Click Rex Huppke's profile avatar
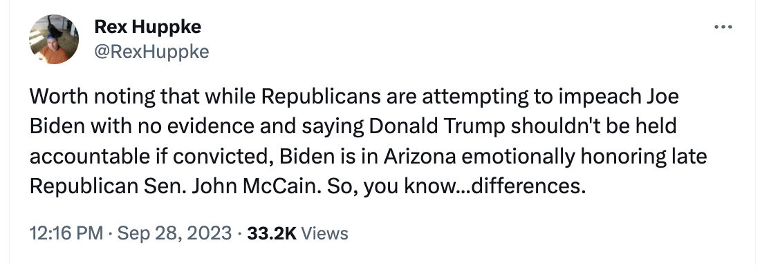Image resolution: width=769 pixels, height=265 pixels. 54,39
